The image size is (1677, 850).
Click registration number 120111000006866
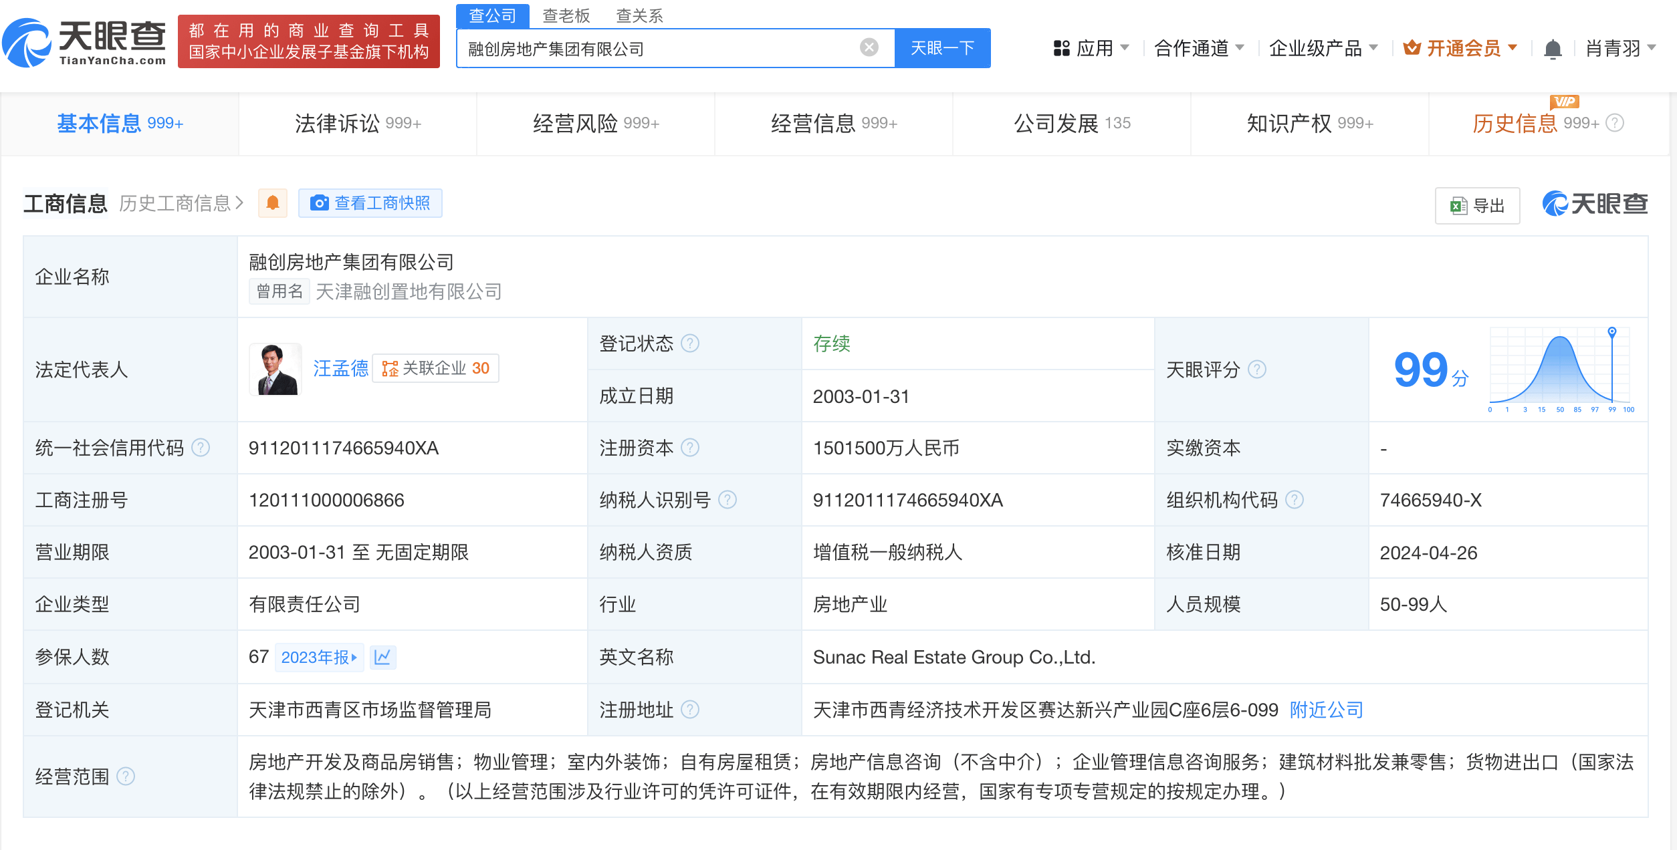[326, 500]
